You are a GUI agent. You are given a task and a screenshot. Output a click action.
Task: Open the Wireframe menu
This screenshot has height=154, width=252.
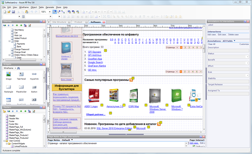point(24,7)
